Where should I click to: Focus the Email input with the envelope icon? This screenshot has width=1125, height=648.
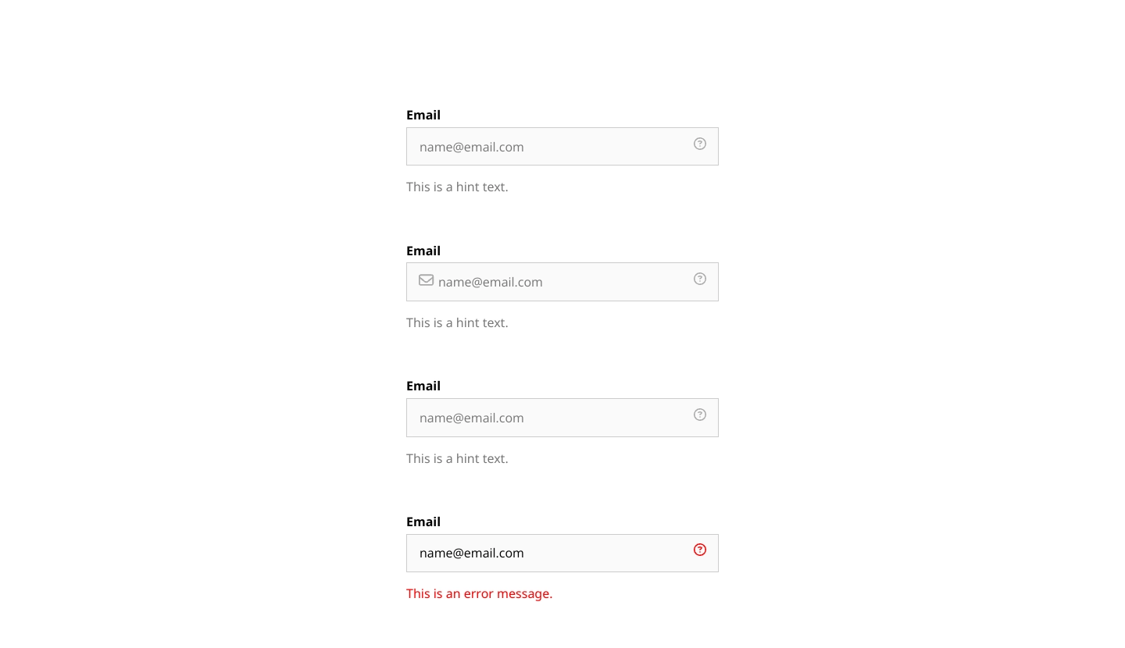[562, 282]
